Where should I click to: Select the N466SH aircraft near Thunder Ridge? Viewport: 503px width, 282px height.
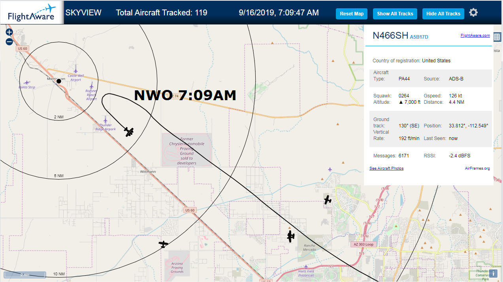point(129,131)
